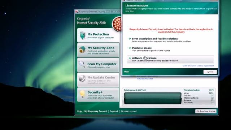Select the Scan My Computer magnifier icon
The width and height of the screenshot is (231, 130).
pyautogui.click(x=82, y=64)
